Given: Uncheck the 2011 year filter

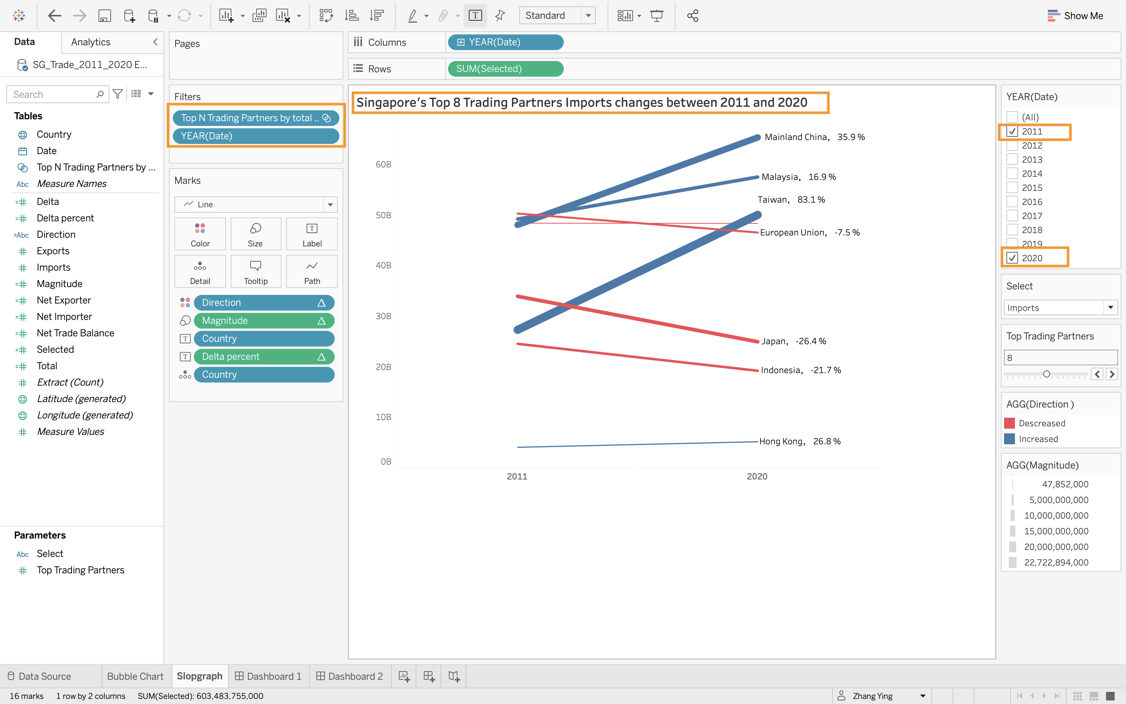Looking at the screenshot, I should coord(1012,131).
